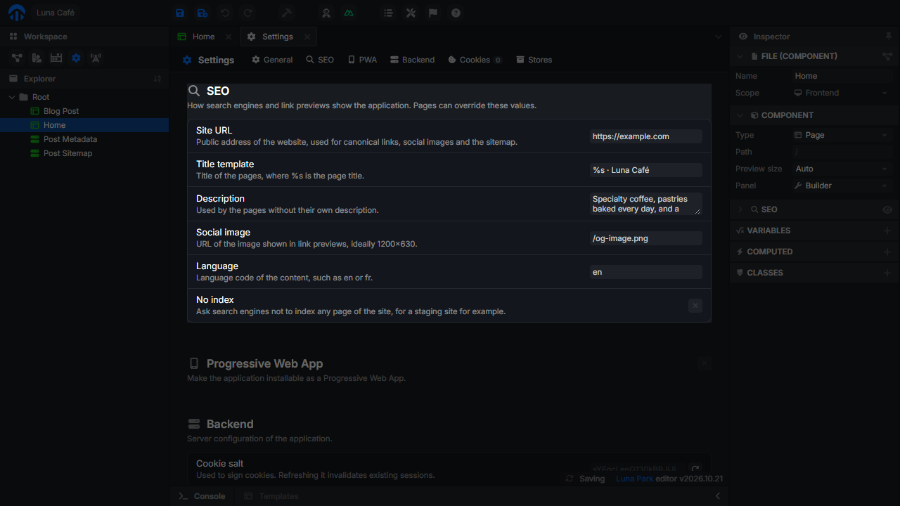Image resolution: width=900 pixels, height=506 pixels.
Task: Add a new variable in VARIABLES section
Action: pyautogui.click(x=887, y=231)
